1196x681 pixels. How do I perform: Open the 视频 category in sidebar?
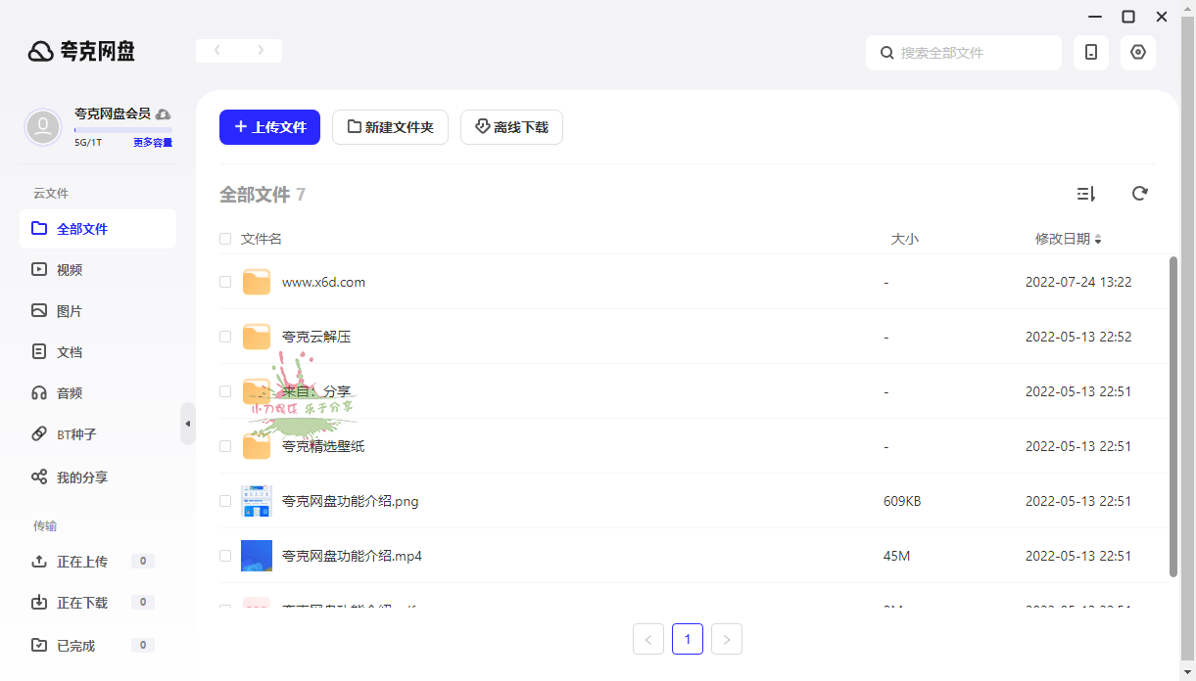(70, 270)
